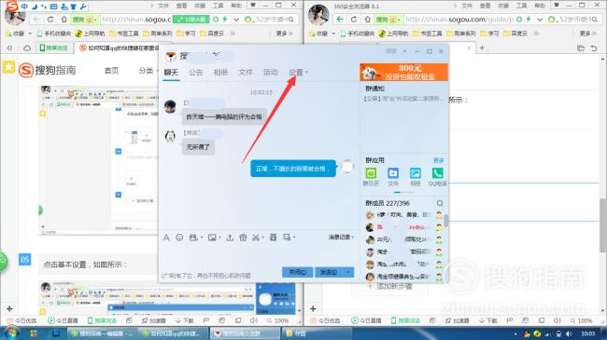The image size is (607, 340).
Task: Click the gift/red packet icon in QQ toolbar
Action: [243, 238]
